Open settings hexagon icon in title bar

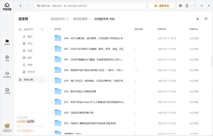[x=181, y=6]
